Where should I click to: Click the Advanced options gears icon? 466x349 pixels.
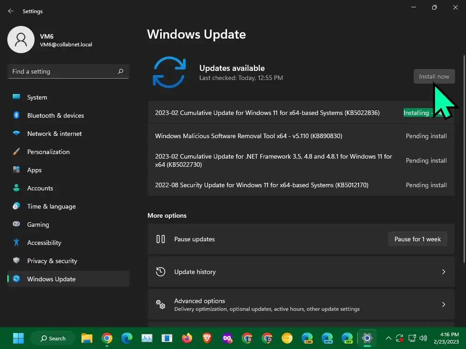161,304
